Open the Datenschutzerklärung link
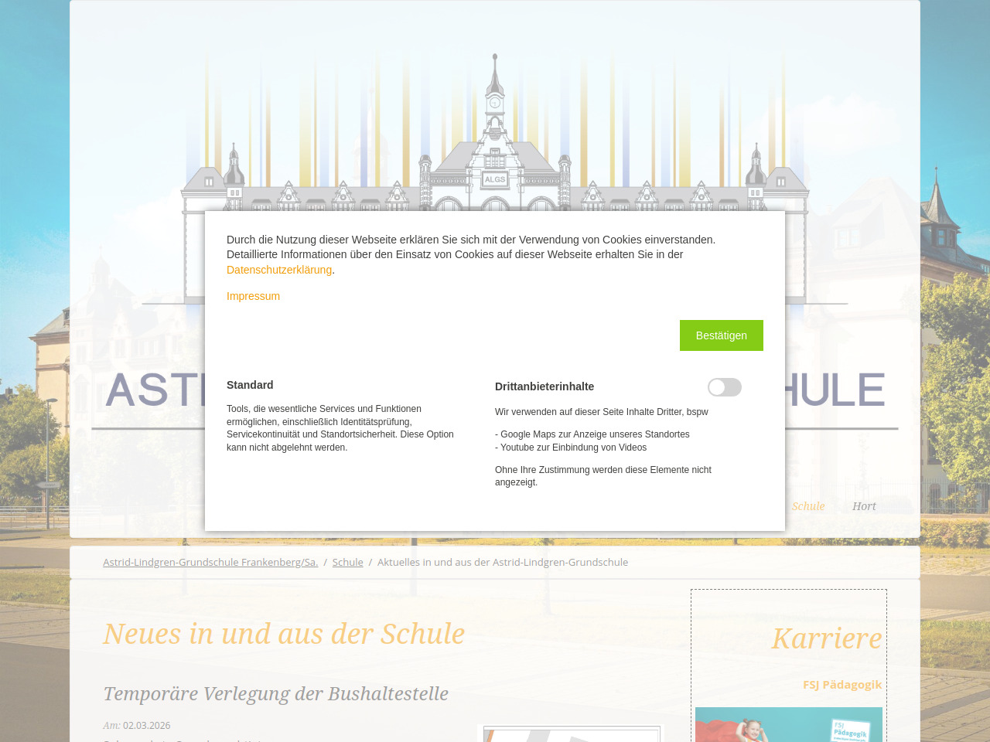Image resolution: width=990 pixels, height=742 pixels. [278, 270]
